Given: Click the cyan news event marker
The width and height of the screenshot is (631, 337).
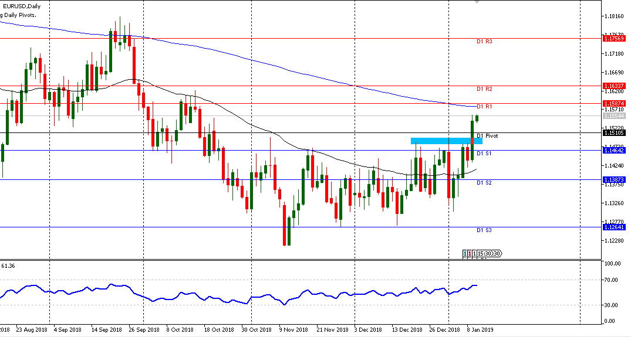Looking at the screenshot, I should (x=465, y=254).
